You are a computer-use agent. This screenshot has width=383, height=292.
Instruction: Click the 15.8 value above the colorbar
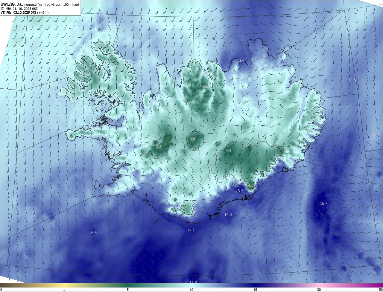click(193, 282)
